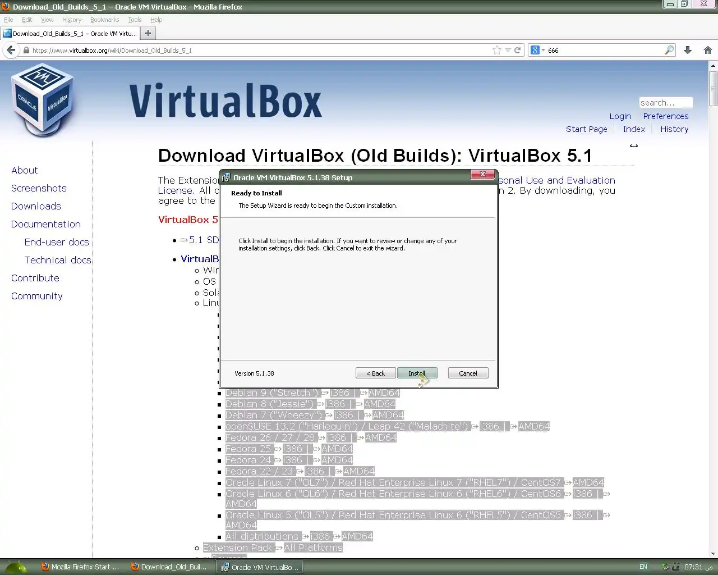Screen dimensions: 718x575
Task: Click the Firefox back arrow button
Action: coord(11,50)
